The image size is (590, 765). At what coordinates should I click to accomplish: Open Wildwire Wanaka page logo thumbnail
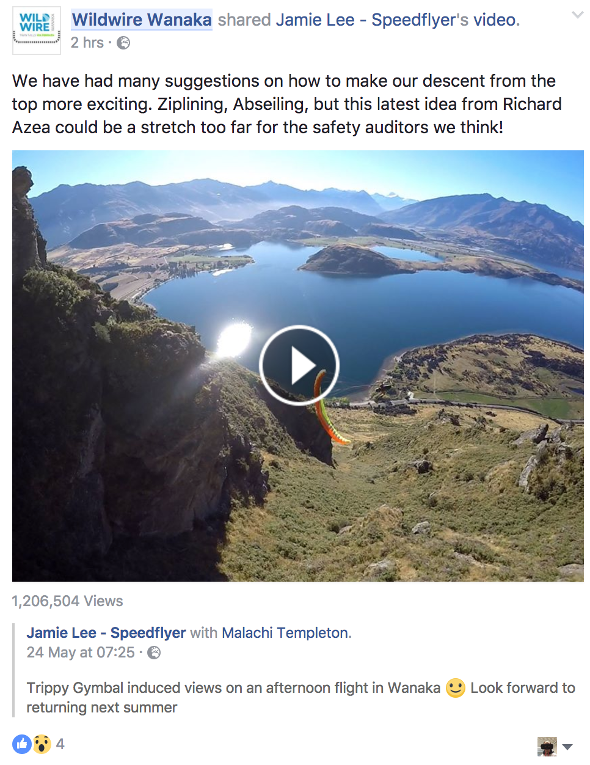pyautogui.click(x=37, y=31)
